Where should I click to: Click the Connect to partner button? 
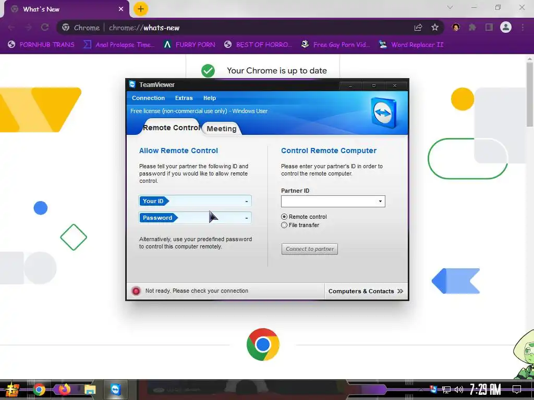click(310, 249)
